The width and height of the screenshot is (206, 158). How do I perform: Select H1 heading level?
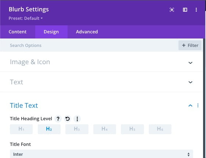click(x=21, y=129)
